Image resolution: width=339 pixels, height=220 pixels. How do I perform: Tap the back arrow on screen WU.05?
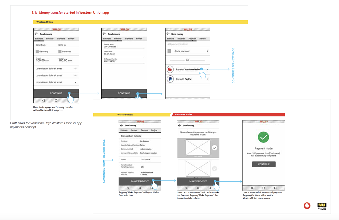[x=121, y=126]
